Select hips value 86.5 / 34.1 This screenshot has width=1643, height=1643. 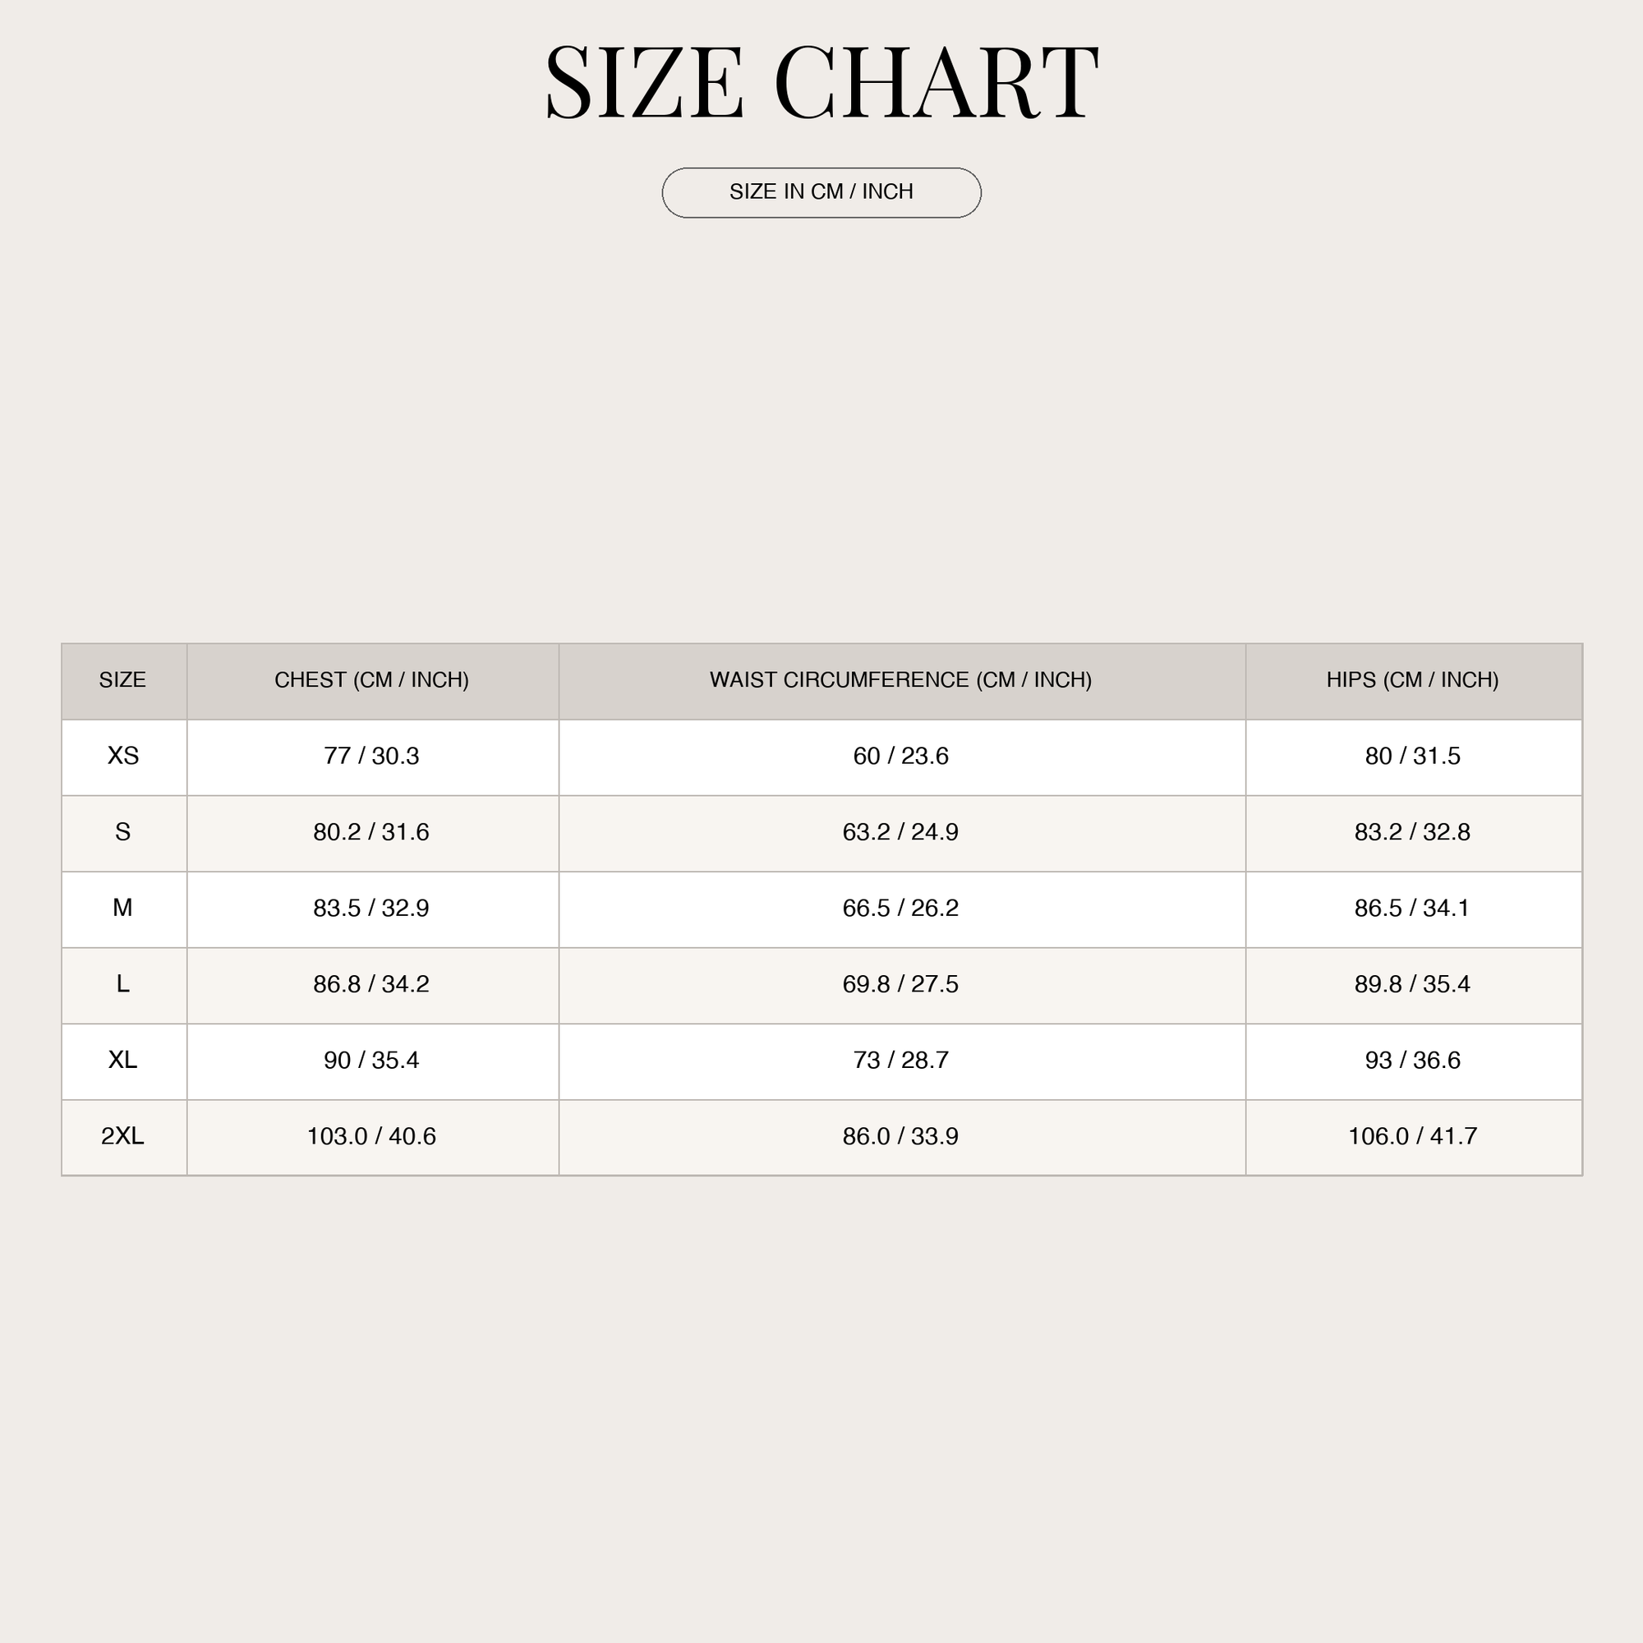click(1412, 908)
